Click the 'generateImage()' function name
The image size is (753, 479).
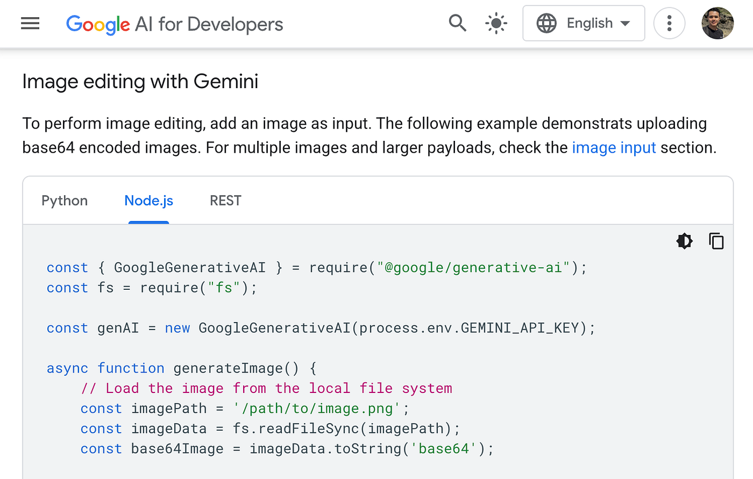[236, 368]
